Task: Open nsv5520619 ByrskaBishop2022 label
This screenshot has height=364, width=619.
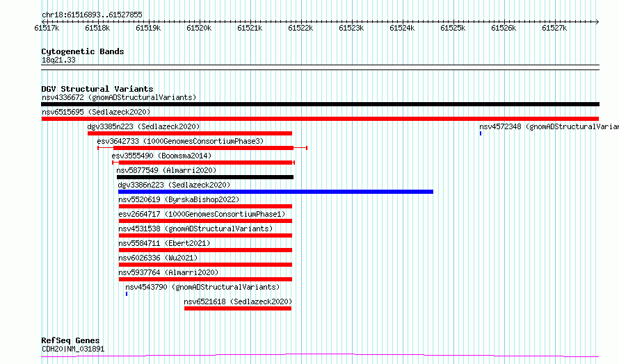Action: pos(179,199)
